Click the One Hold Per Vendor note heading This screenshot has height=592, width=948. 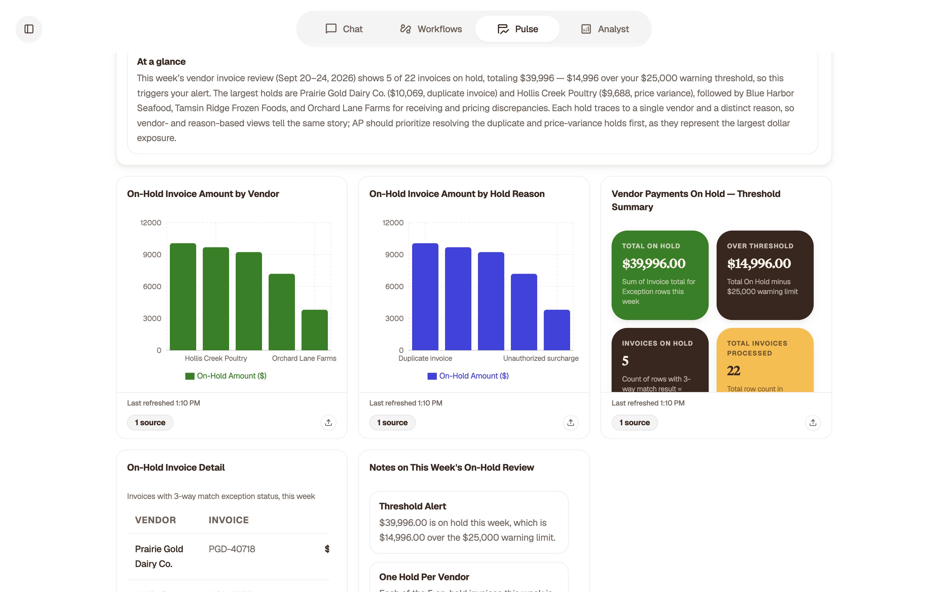tap(424, 577)
